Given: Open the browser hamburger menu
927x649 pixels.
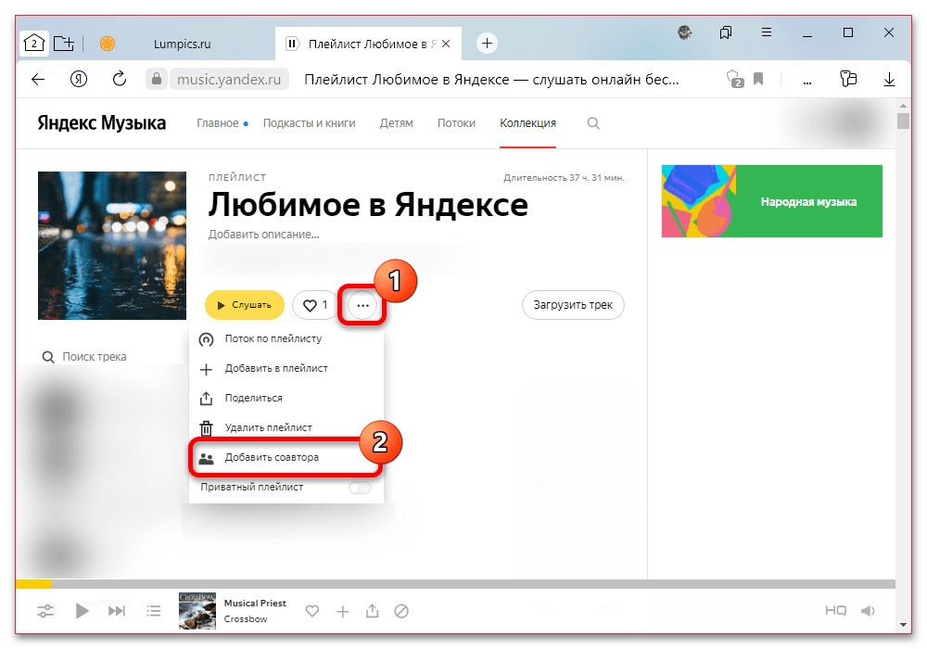Looking at the screenshot, I should [767, 32].
